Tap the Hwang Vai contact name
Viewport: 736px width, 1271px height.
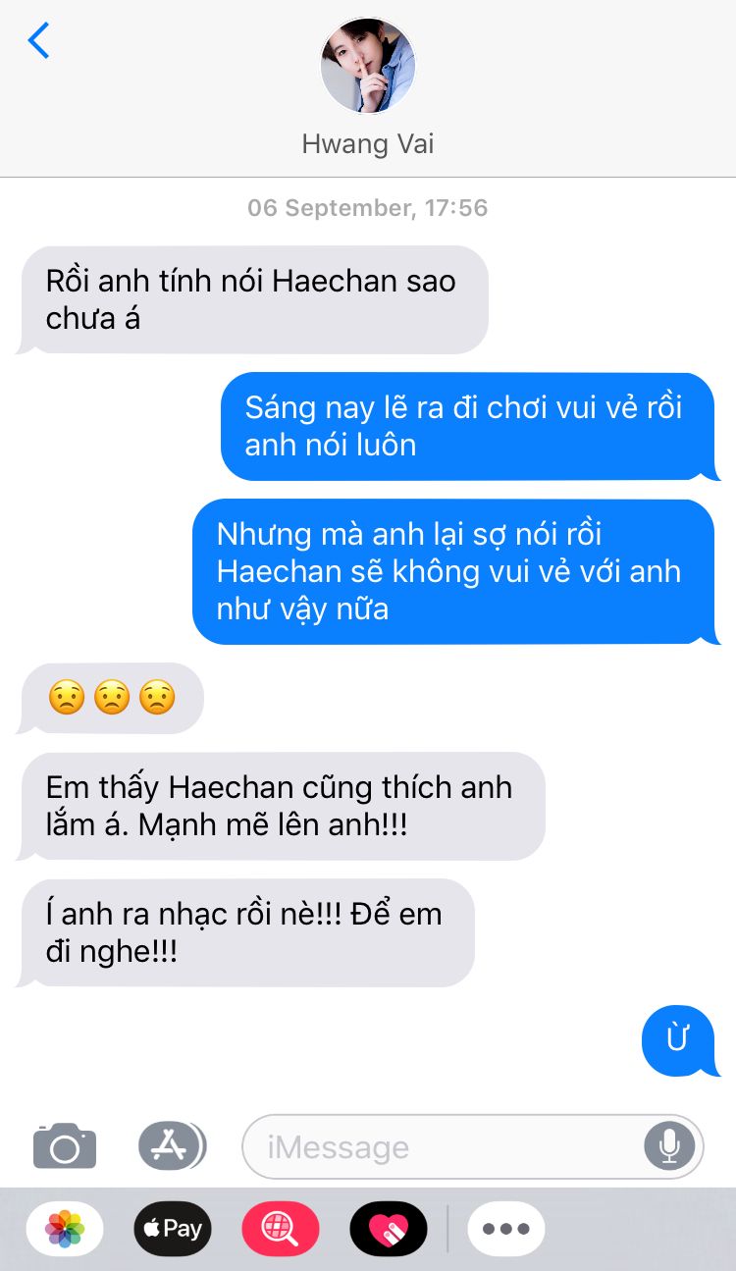[368, 144]
